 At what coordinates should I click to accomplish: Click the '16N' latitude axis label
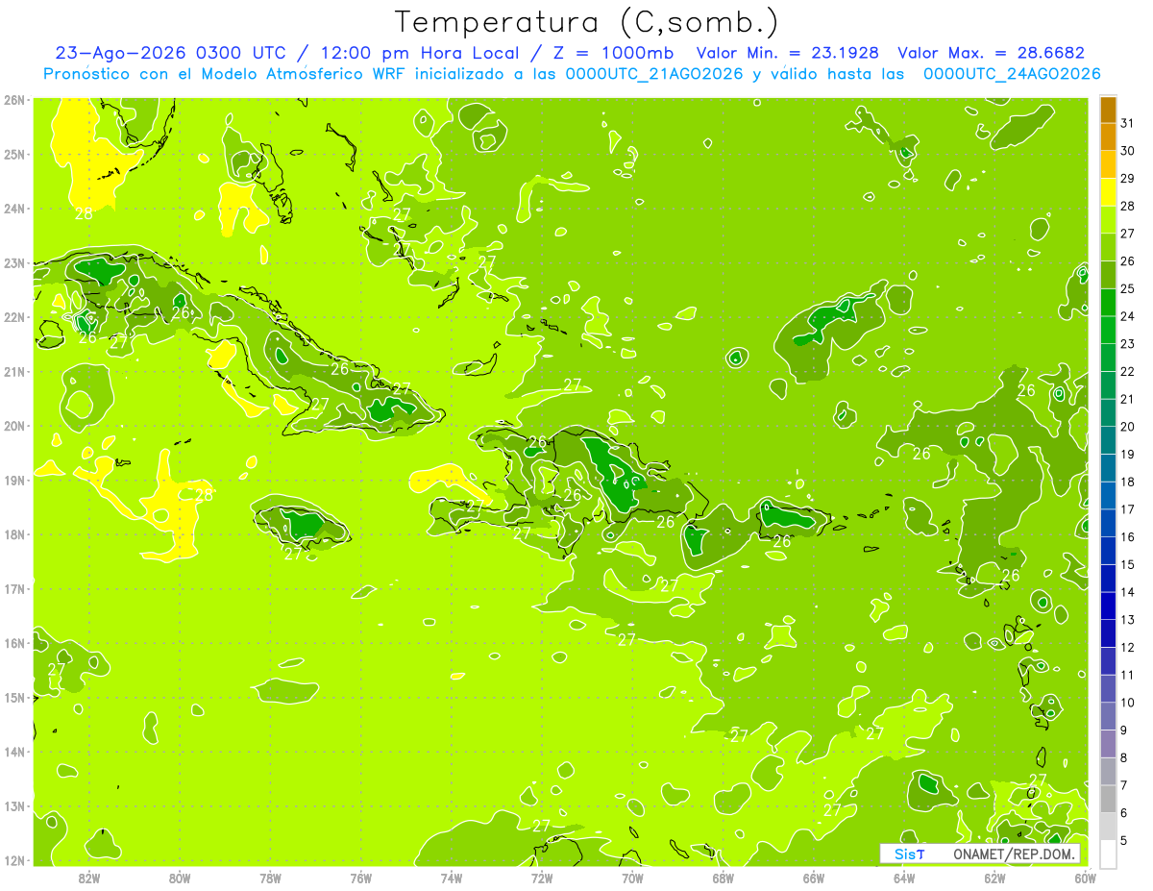coord(14,643)
